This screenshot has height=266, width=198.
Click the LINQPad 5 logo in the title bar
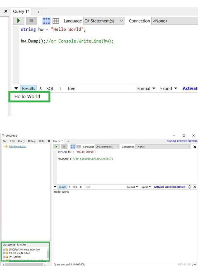click(3, 135)
